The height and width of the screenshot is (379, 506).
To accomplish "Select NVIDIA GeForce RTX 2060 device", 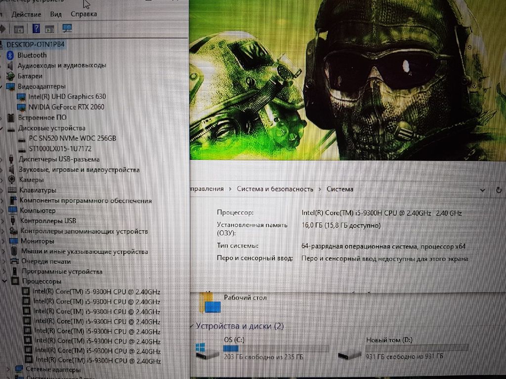I will (66, 107).
